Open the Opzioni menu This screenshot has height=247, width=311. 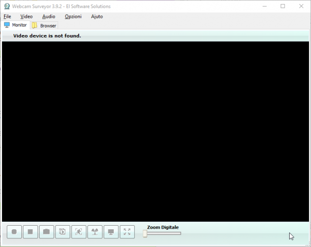tap(73, 17)
